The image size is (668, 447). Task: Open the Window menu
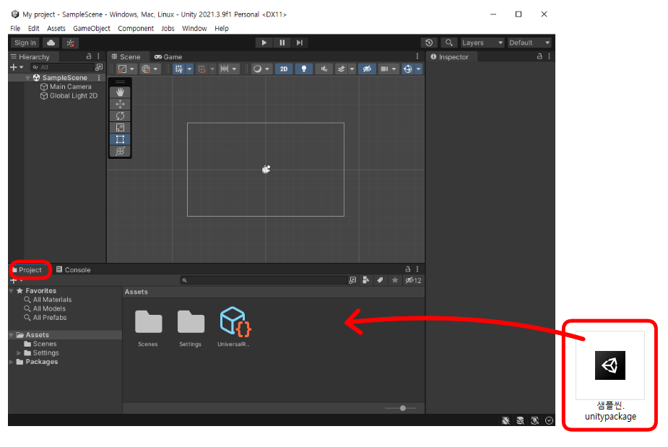click(x=194, y=29)
